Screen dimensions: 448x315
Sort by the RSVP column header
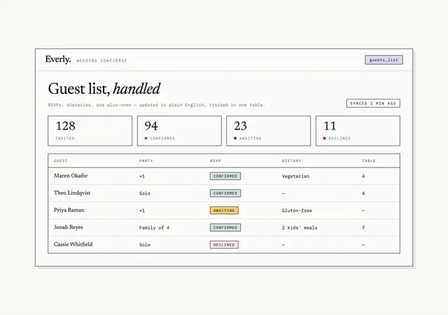(x=216, y=160)
